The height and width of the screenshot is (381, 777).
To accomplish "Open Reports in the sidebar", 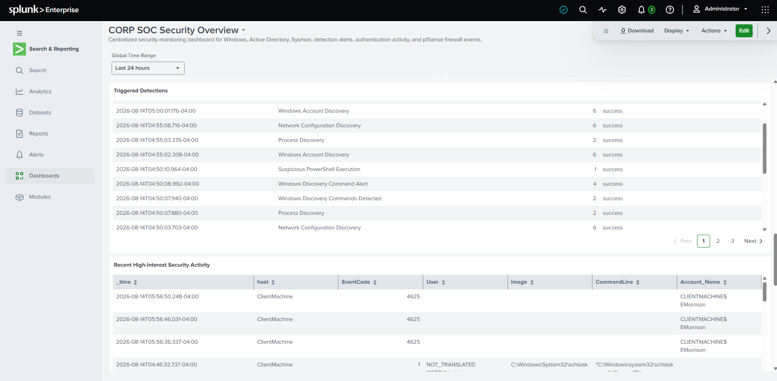I will [x=51, y=134].
